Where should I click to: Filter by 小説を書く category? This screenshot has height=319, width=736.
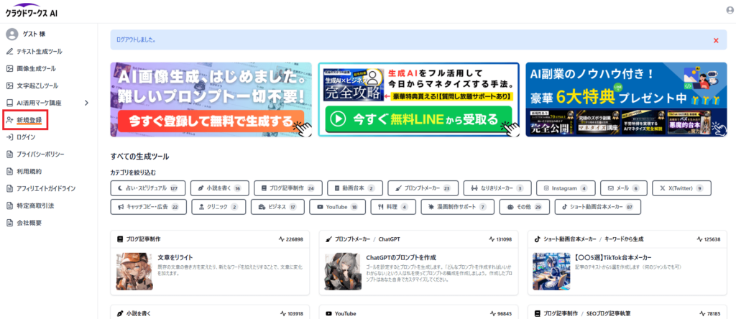pos(220,188)
